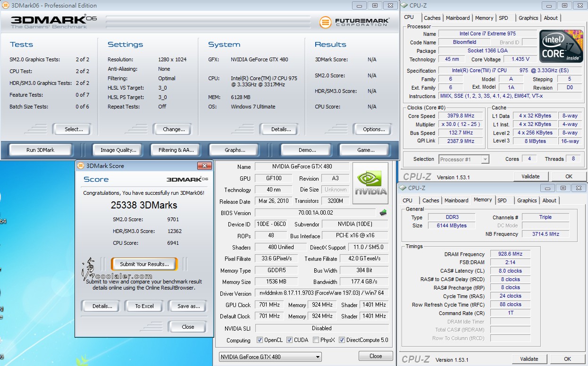Open SPD tab in CPU-Z memory timings window
The height and width of the screenshot is (366, 588).
click(x=502, y=200)
